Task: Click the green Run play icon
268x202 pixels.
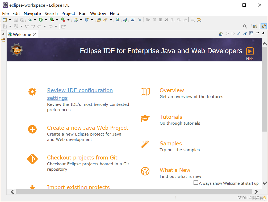Action: (41, 20)
